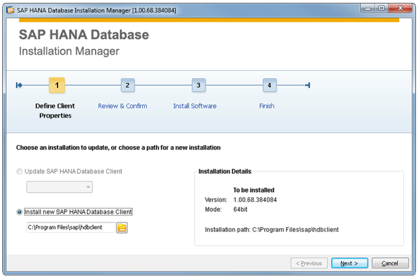This screenshot has width=420, height=280.
Task: Click the wizard start arrow icon
Action: (19, 85)
